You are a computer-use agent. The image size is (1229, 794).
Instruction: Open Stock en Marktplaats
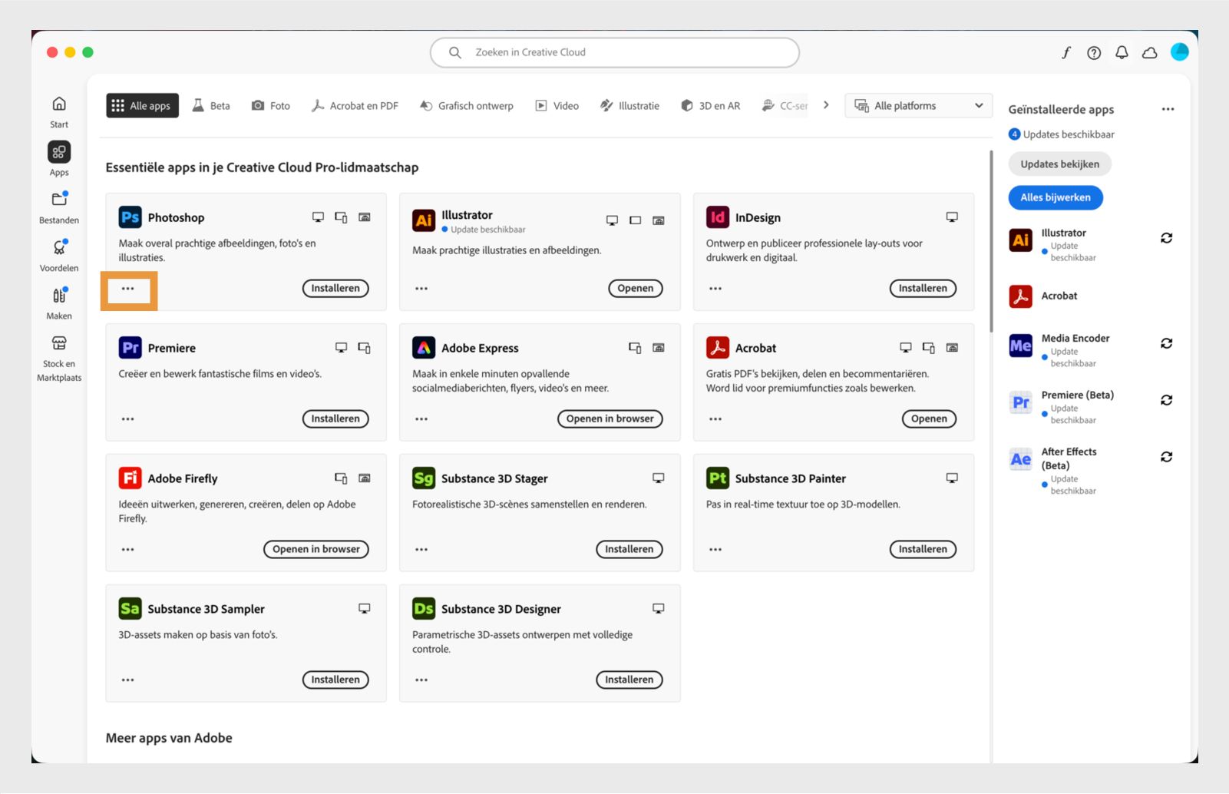(x=59, y=358)
